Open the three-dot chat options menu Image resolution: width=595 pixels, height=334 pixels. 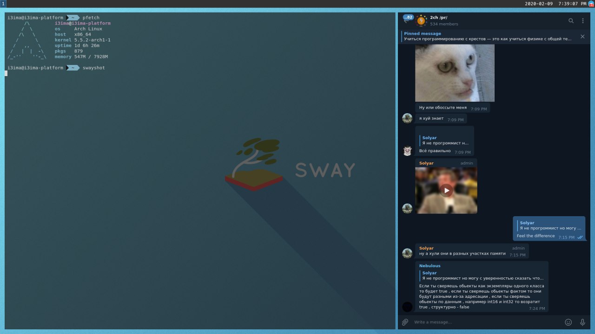click(x=583, y=20)
